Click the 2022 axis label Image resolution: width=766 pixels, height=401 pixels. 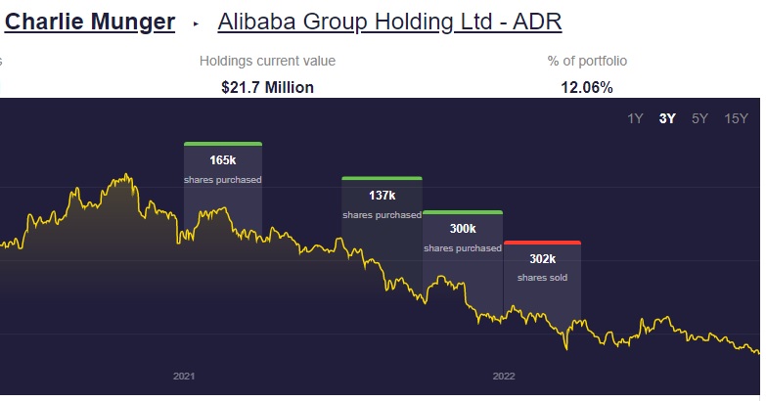coord(503,376)
